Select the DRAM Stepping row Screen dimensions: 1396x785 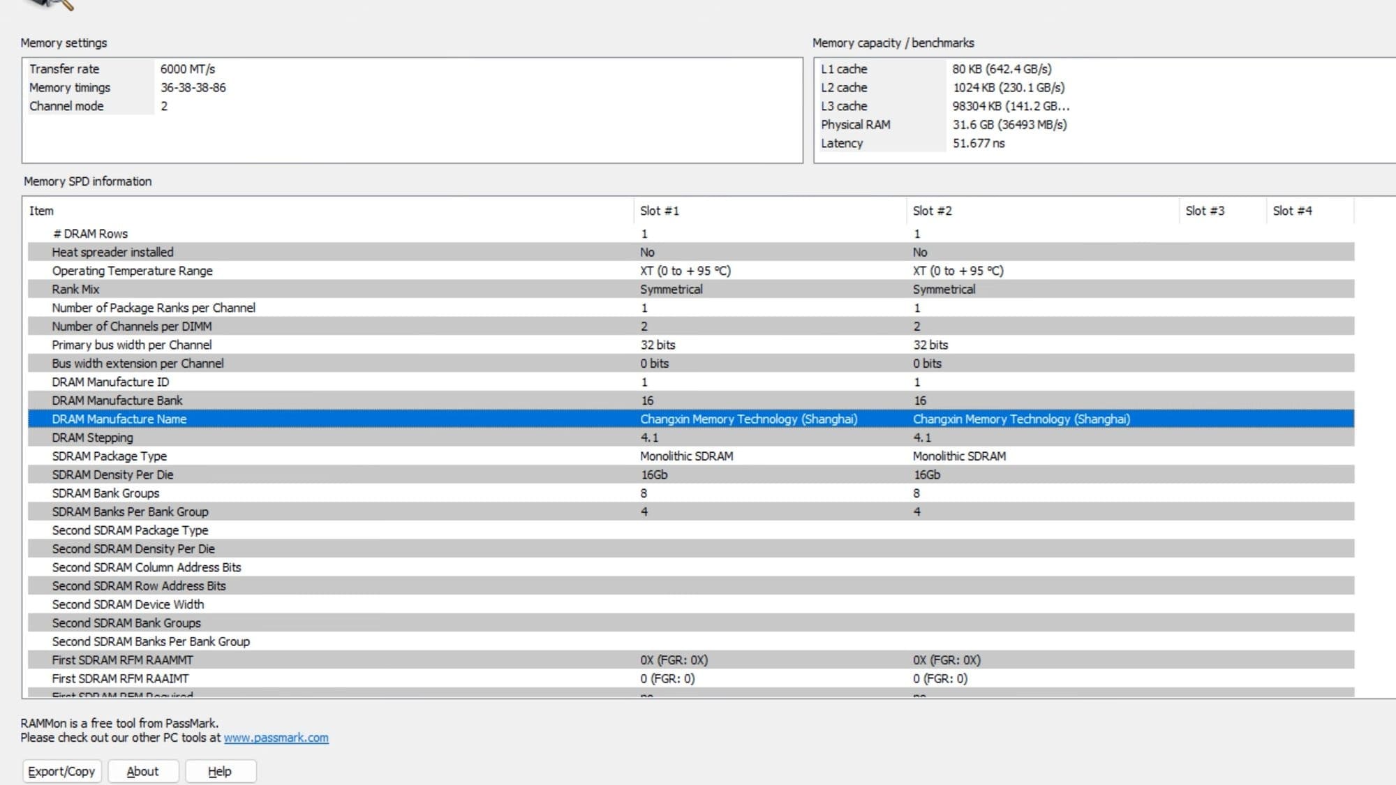point(92,438)
